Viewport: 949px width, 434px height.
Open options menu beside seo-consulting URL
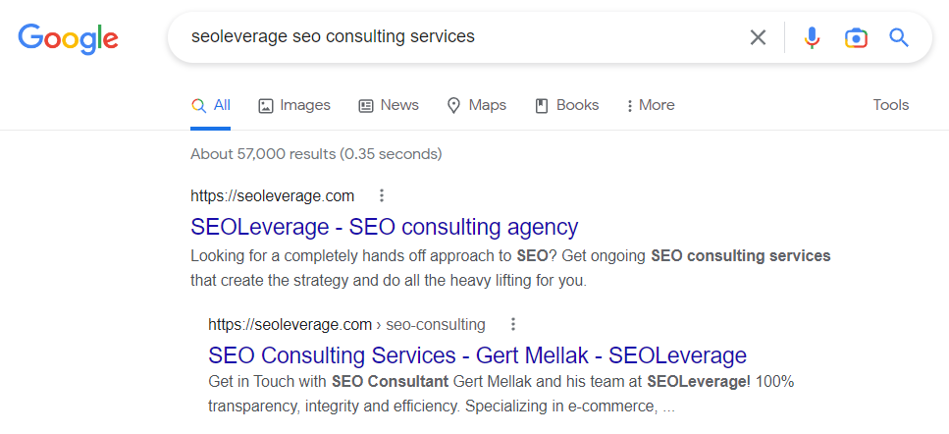512,324
